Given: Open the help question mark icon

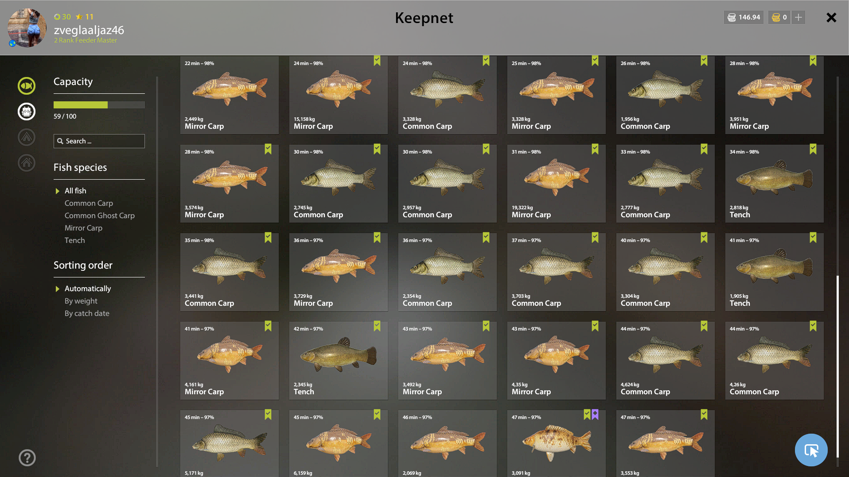Looking at the screenshot, I should tap(27, 458).
